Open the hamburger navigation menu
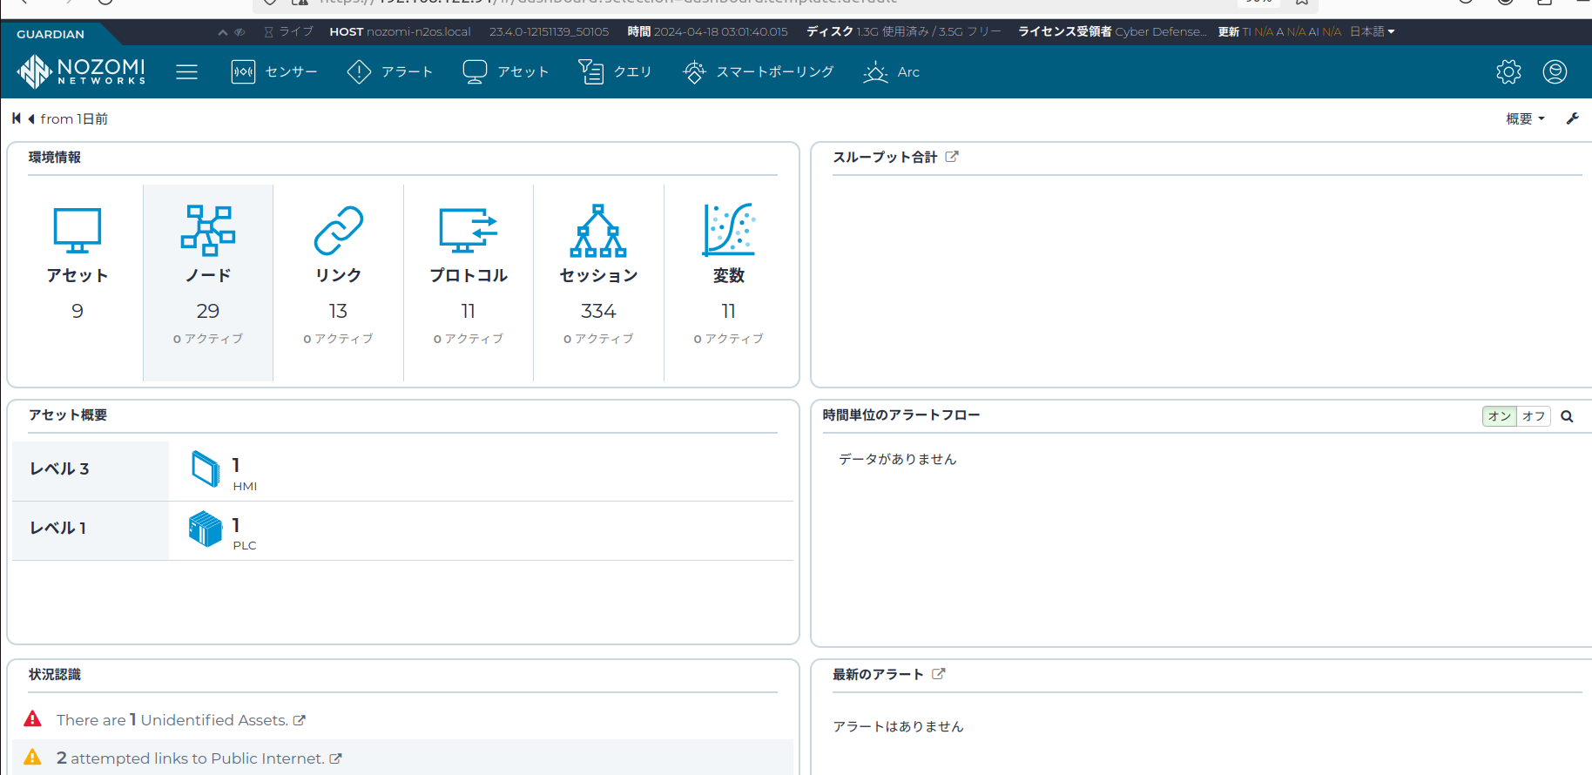Screen dimensions: 1592x775 coord(186,71)
